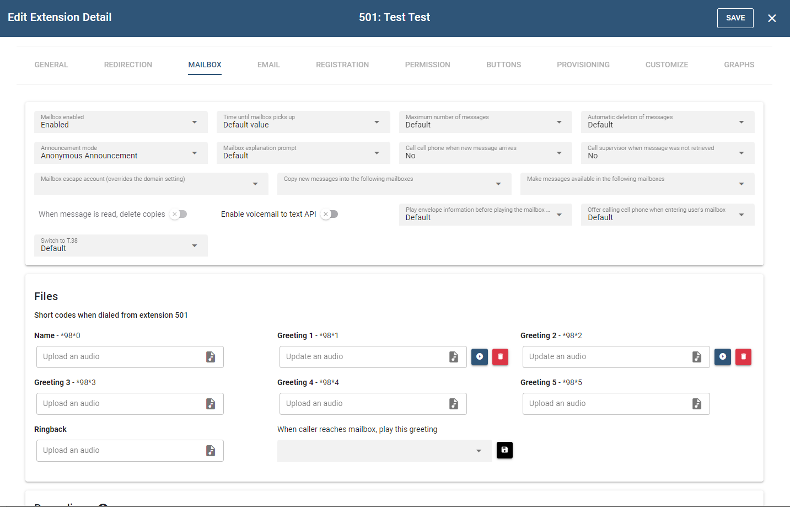The image size is (790, 507).
Task: Enable the voicemail to text API switch
Action: 330,214
